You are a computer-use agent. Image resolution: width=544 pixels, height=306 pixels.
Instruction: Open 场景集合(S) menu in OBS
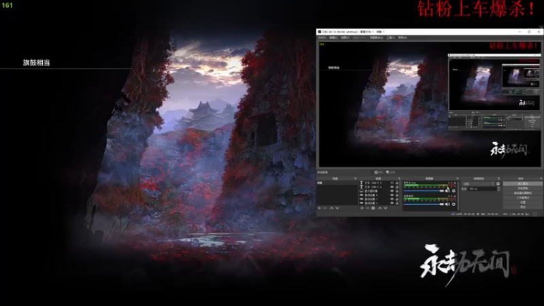coord(376,37)
